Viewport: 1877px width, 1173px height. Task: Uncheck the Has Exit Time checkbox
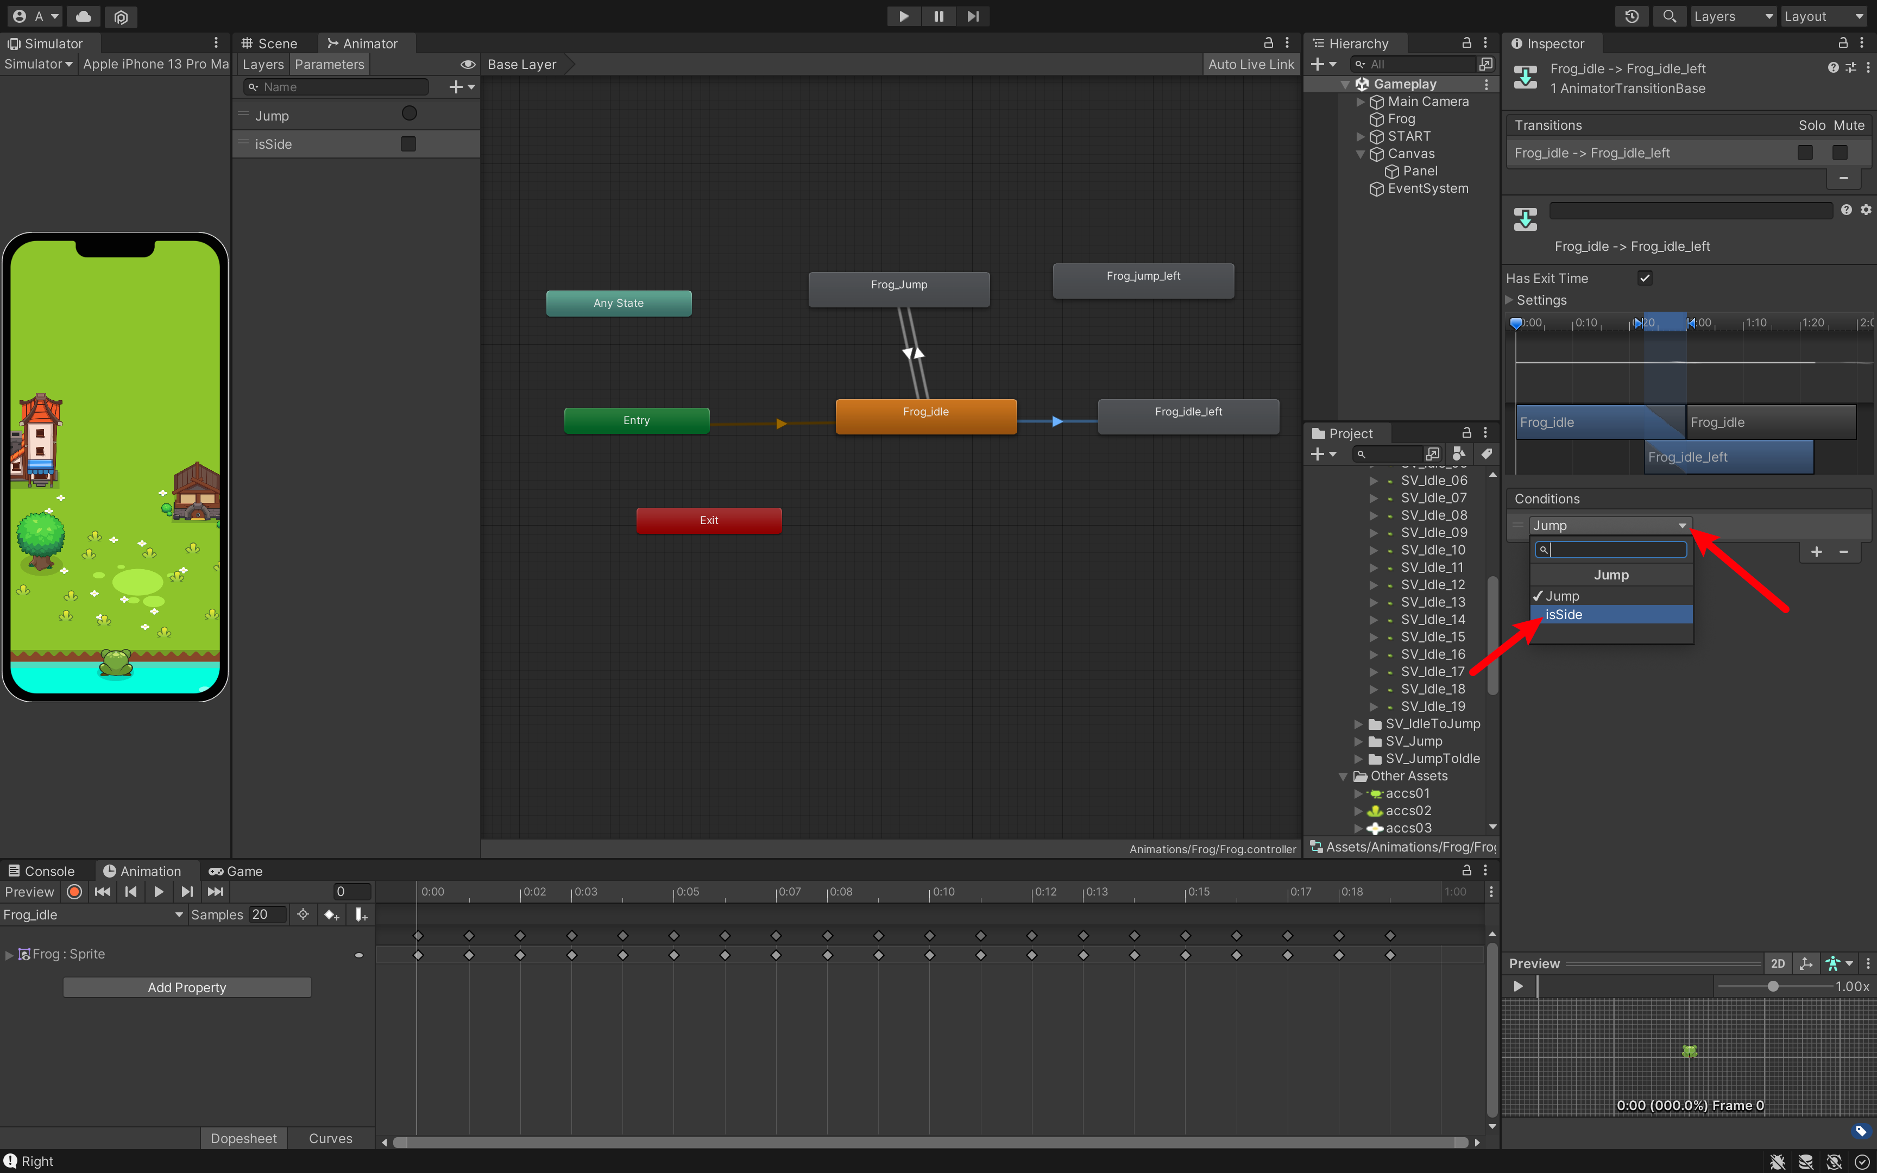[x=1645, y=278]
